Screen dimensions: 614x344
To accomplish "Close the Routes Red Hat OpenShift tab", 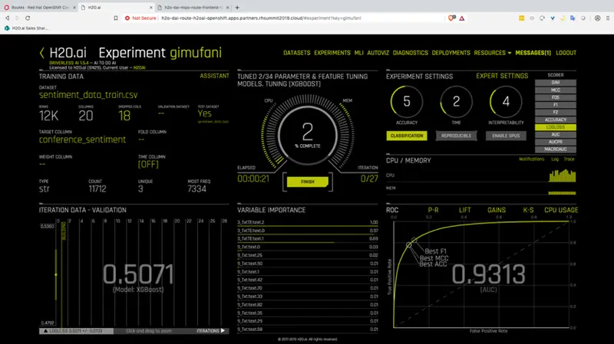I will (x=74, y=8).
